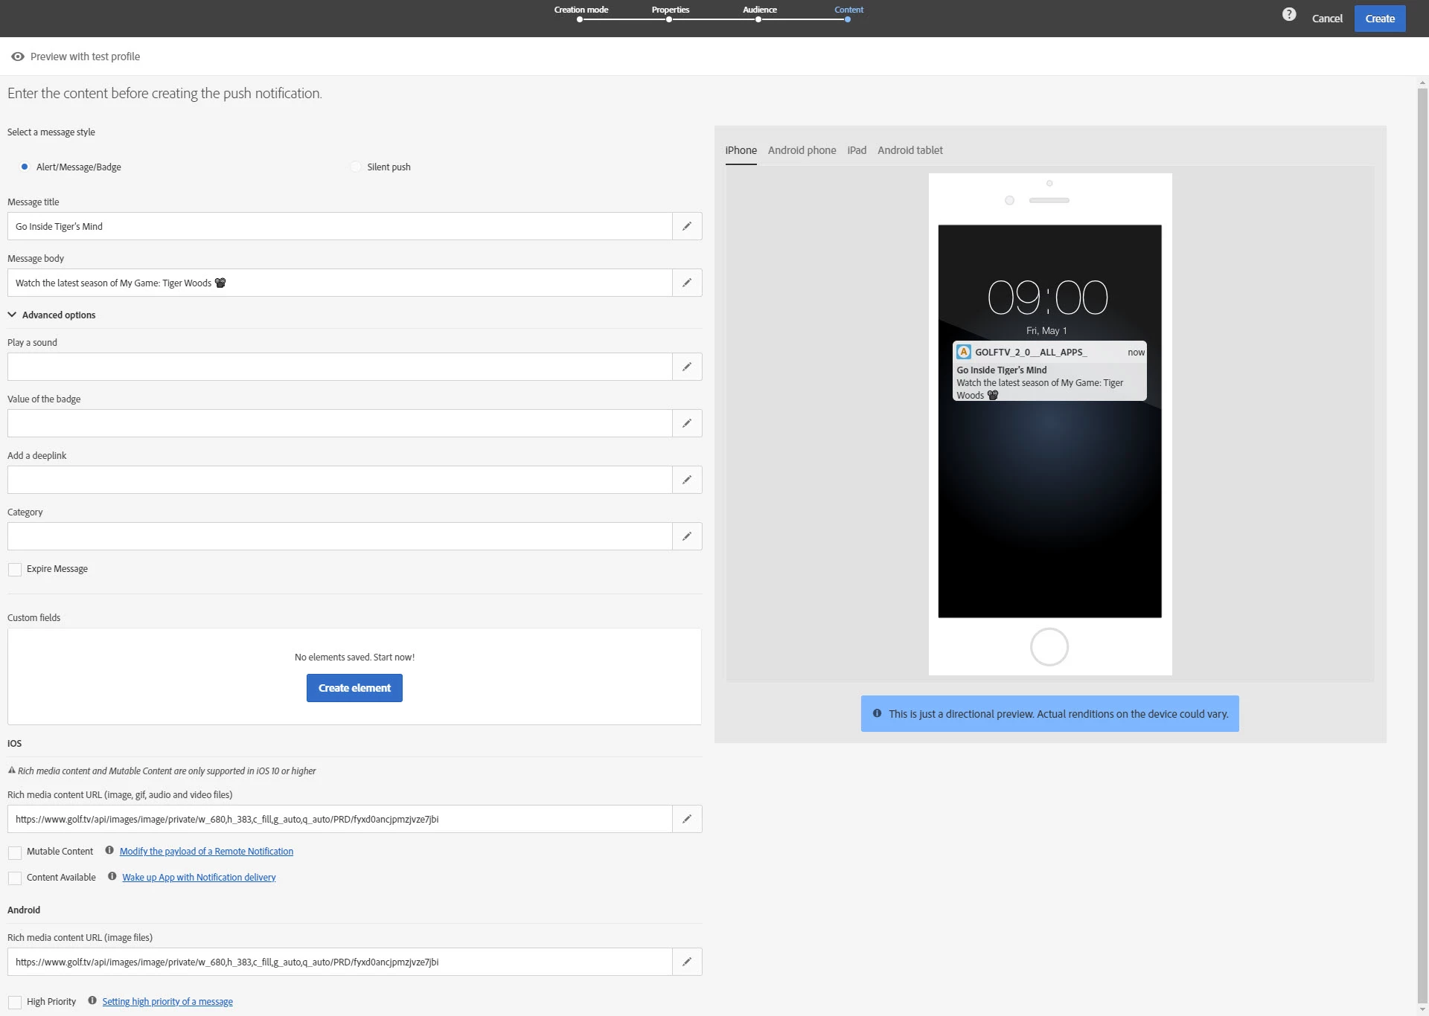Click pencil icon for Category field

(687, 536)
